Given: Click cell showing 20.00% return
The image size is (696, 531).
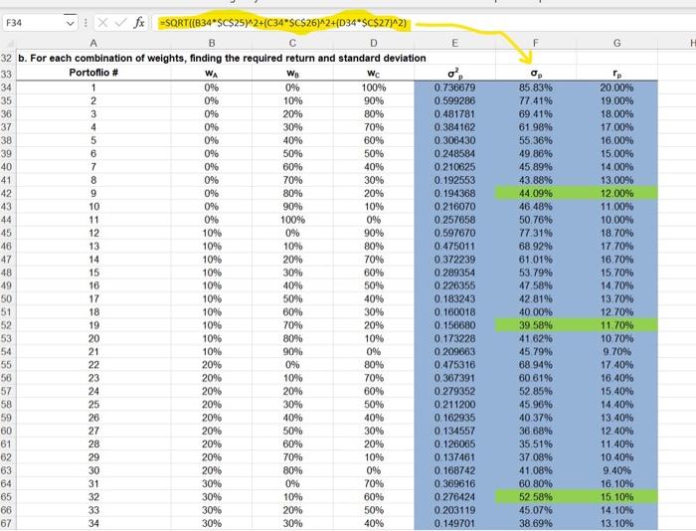Looking at the screenshot, I should [617, 88].
